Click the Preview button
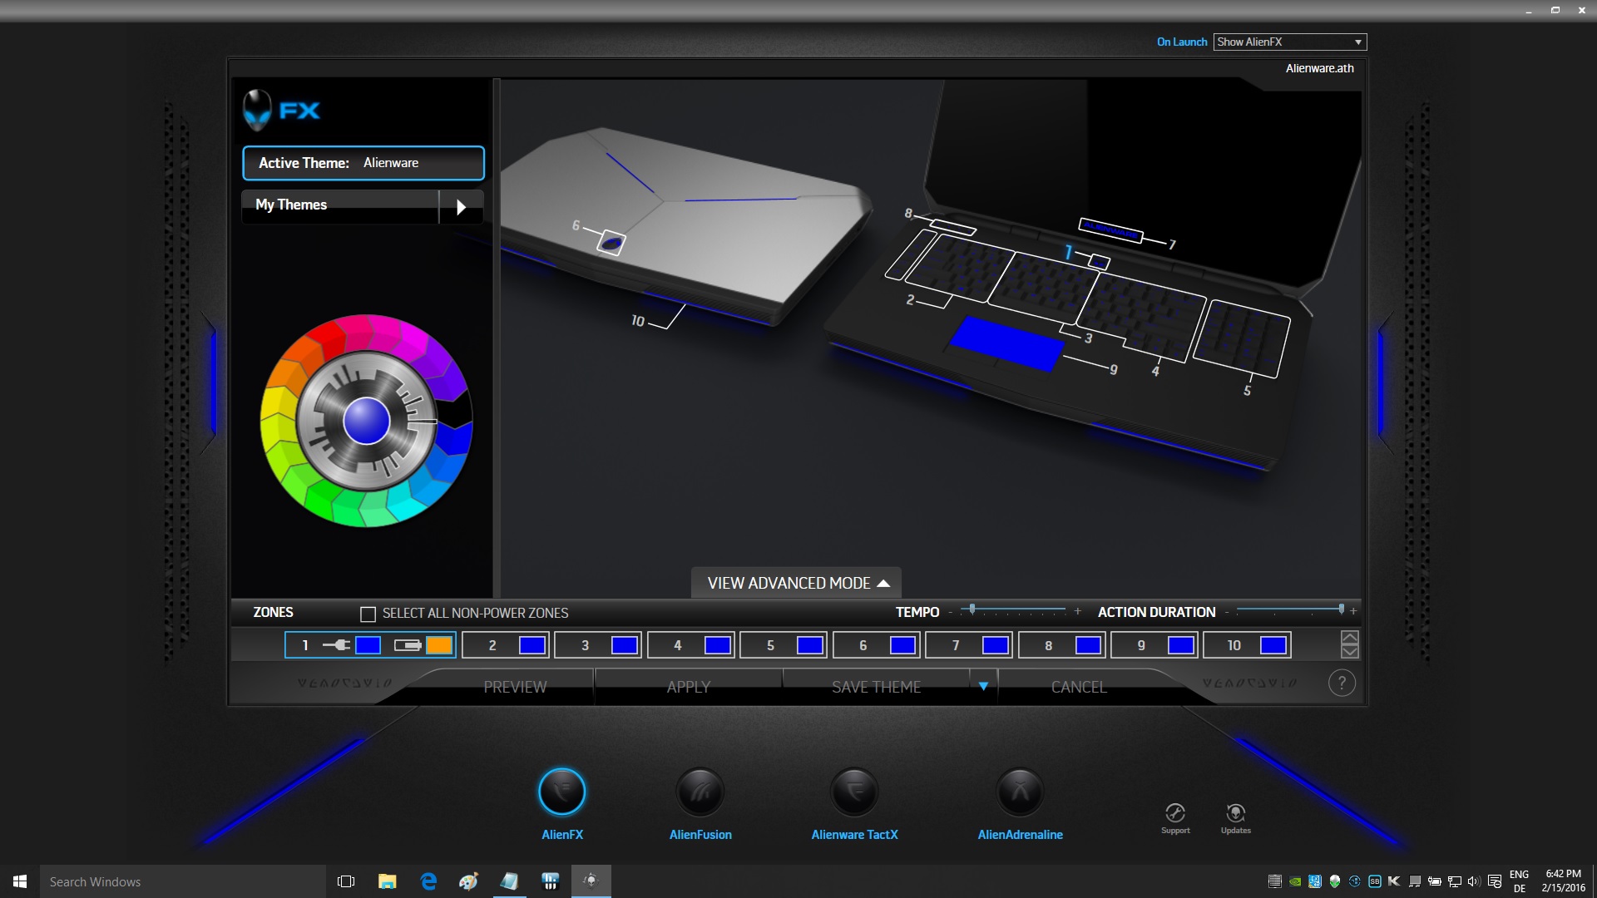This screenshot has width=1597, height=898. (515, 687)
